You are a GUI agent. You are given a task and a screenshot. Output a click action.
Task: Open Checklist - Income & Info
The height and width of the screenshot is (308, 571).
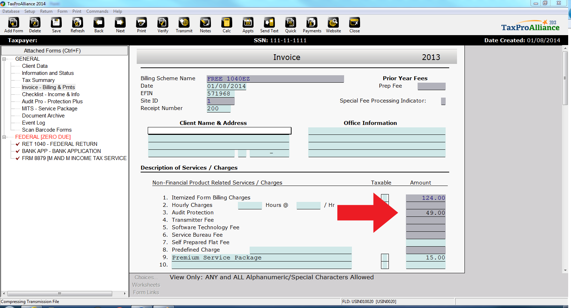pos(51,94)
